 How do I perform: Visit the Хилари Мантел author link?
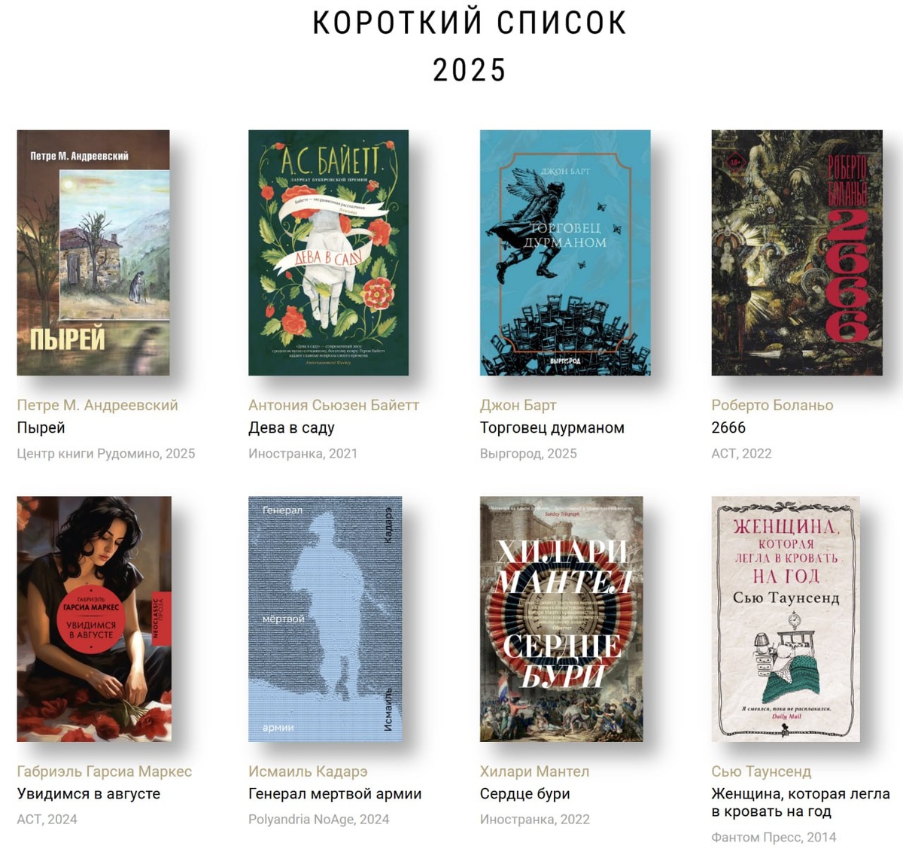click(x=534, y=771)
